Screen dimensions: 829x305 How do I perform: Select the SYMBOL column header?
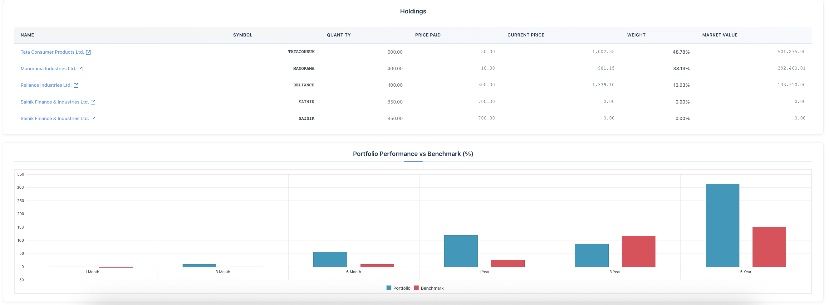[x=243, y=35]
